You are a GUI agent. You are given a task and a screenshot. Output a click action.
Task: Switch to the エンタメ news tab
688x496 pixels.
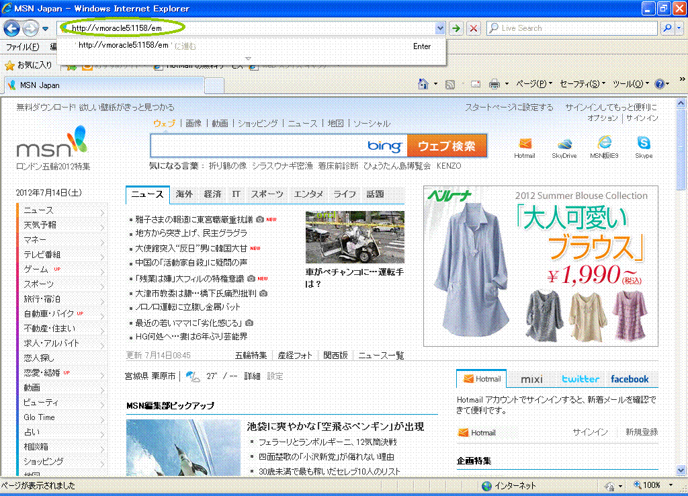pyautogui.click(x=308, y=194)
